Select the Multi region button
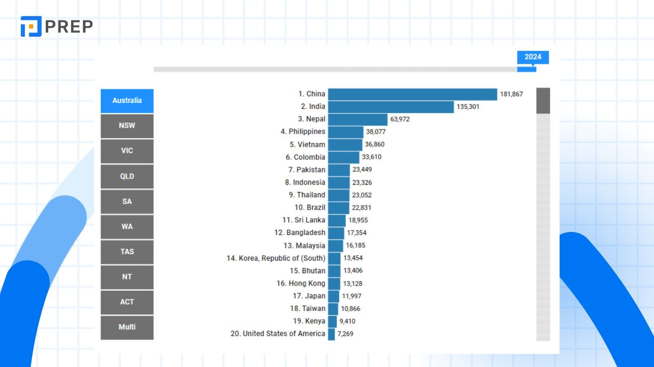The image size is (654, 367). (x=127, y=327)
